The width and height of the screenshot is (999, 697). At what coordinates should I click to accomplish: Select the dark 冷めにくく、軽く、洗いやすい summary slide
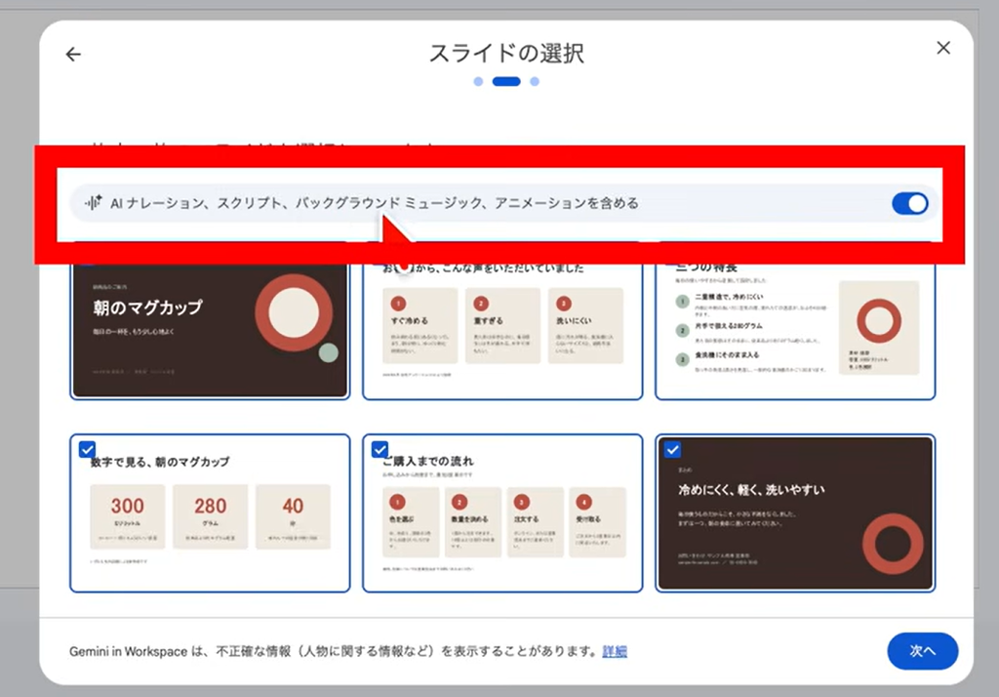pos(795,513)
